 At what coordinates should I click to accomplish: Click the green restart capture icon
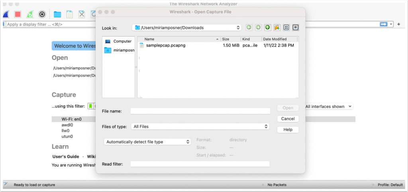[29, 14]
